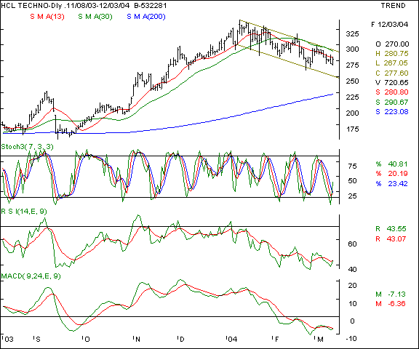The height and width of the screenshot is (349, 419).
Task: Click the red SMA value 280.80
Action: coord(396,92)
